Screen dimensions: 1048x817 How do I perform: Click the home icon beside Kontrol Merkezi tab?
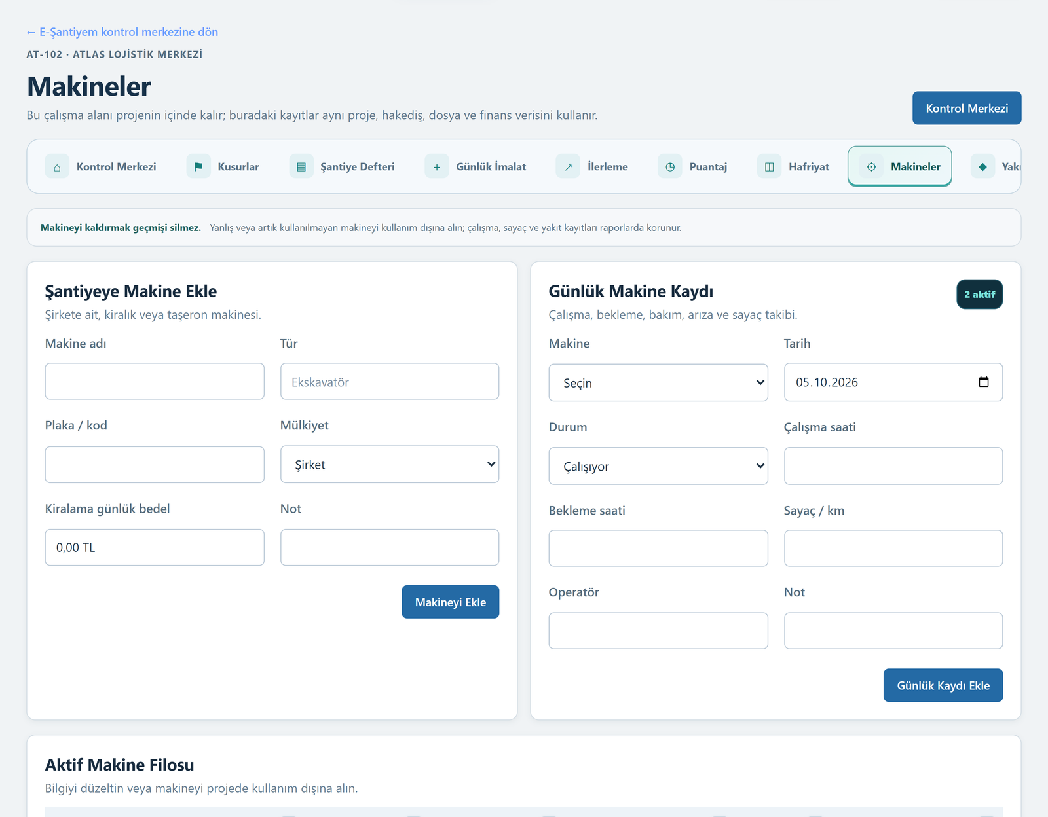click(57, 167)
